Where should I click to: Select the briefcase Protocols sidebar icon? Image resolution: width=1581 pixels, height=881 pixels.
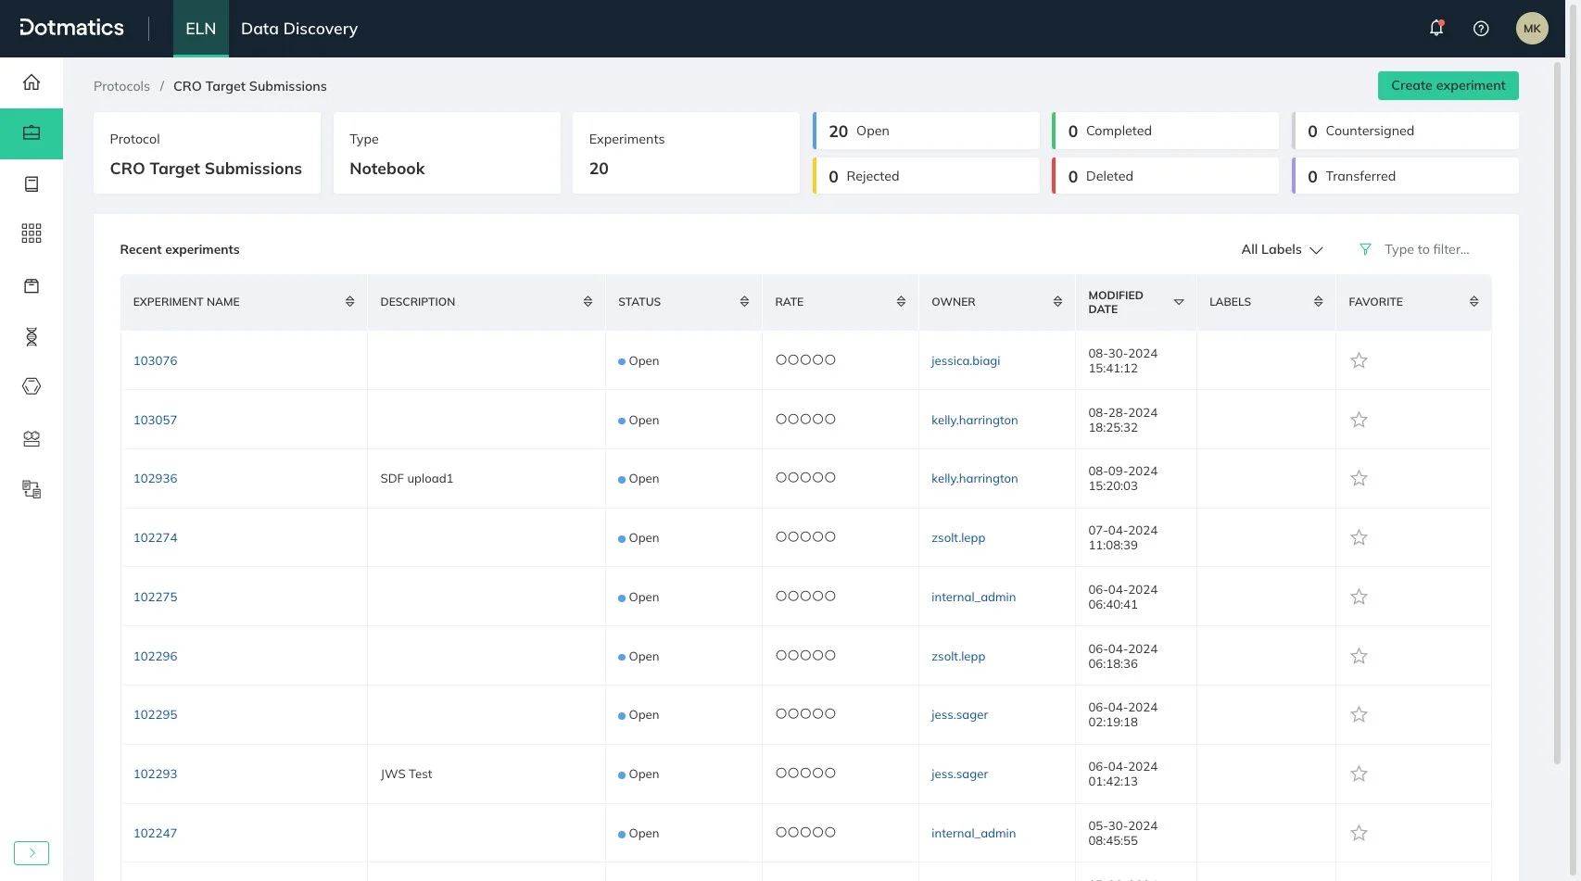(32, 133)
